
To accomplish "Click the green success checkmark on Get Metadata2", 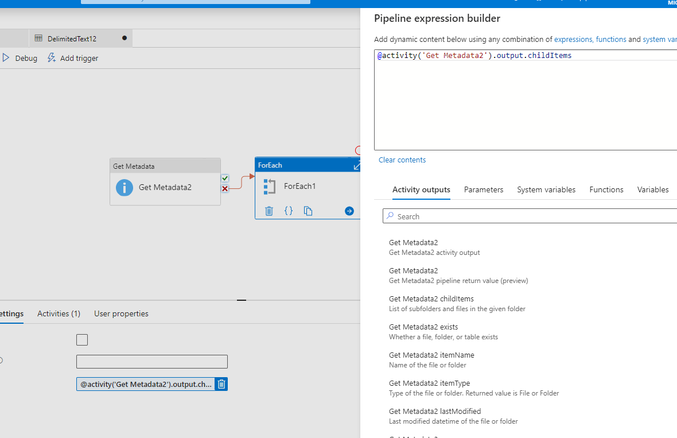I will [225, 178].
